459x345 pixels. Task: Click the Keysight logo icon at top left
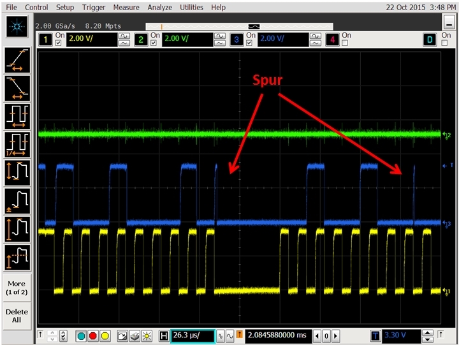tap(17, 27)
